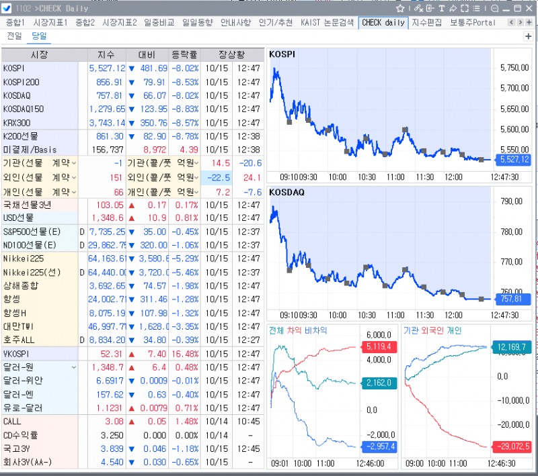Viewport: 538px width, 476px height.
Task: Add a new tab with the tab-bar plus
Action: (529, 22)
